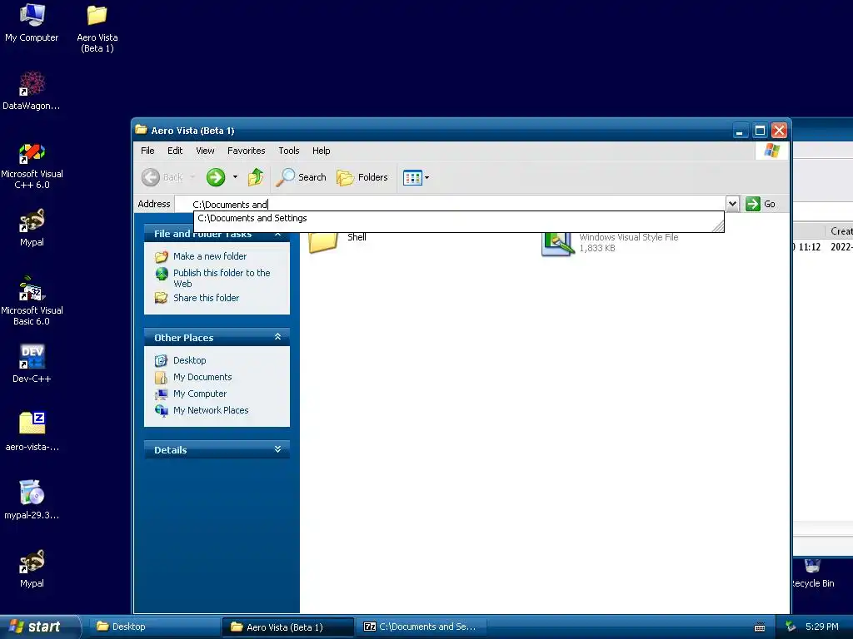Select Microsoft Visual Basic 6.0 shortcut
853x639 pixels.
click(32, 302)
